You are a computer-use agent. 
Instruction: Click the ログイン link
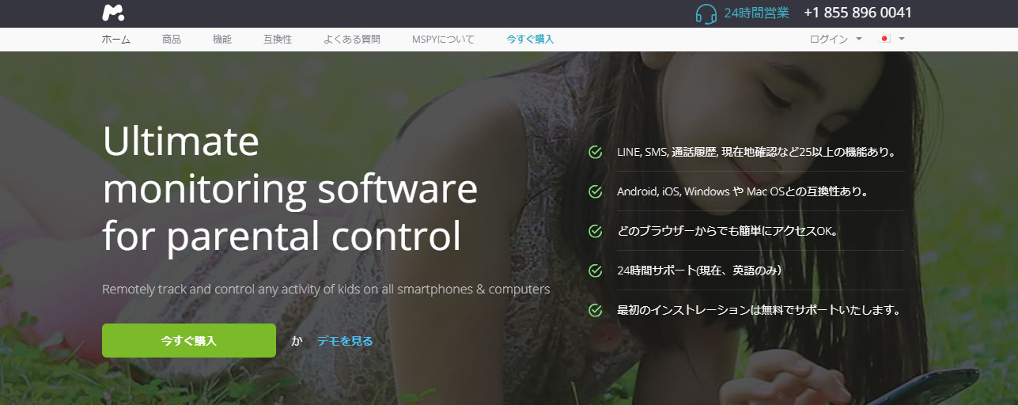tap(829, 39)
